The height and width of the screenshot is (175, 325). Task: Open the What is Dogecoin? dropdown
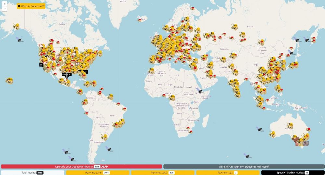31,6
